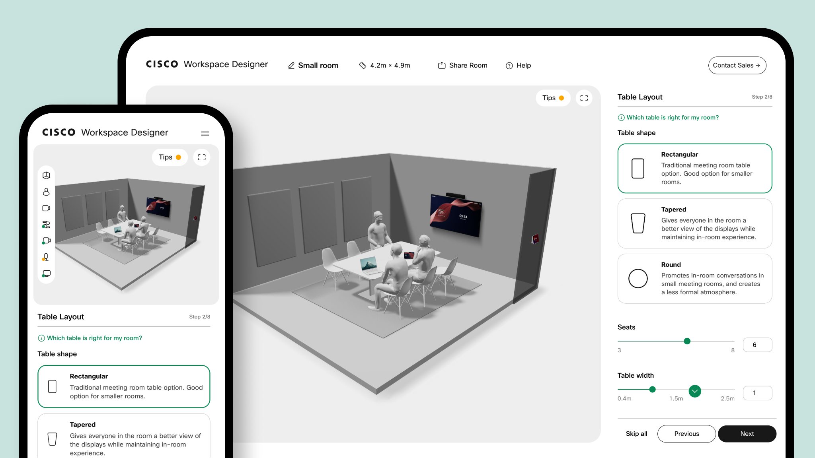Toggle Tips on the mobile preview
The image size is (815, 458).
[x=170, y=157]
